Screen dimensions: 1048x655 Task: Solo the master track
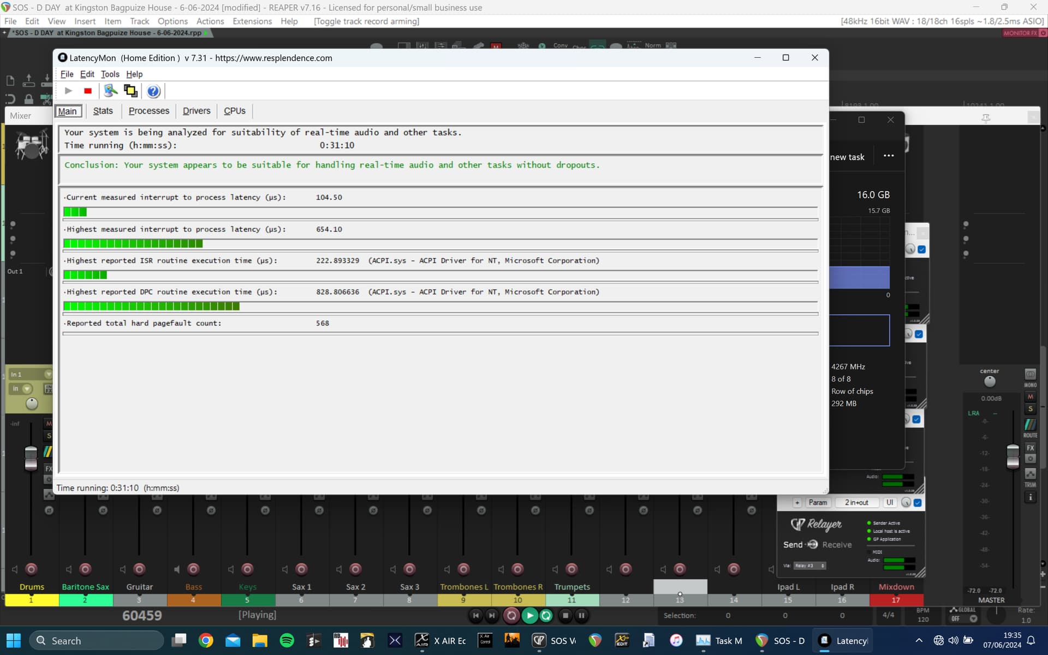[x=1030, y=409]
